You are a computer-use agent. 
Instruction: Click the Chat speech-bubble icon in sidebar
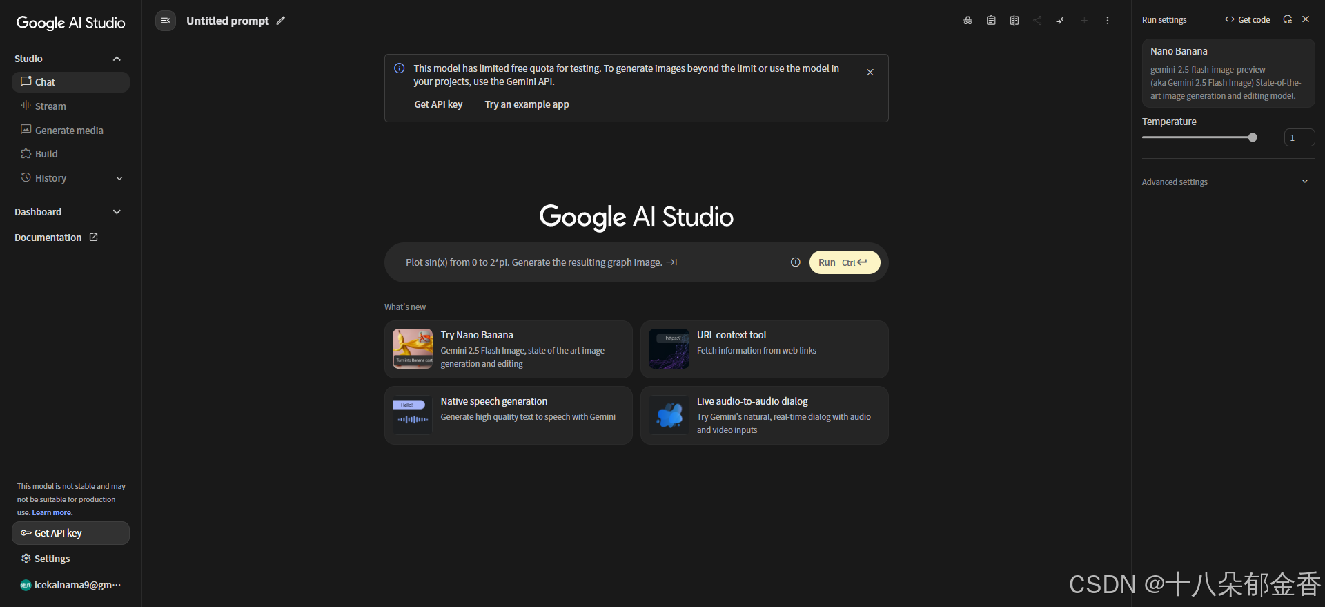click(x=26, y=81)
